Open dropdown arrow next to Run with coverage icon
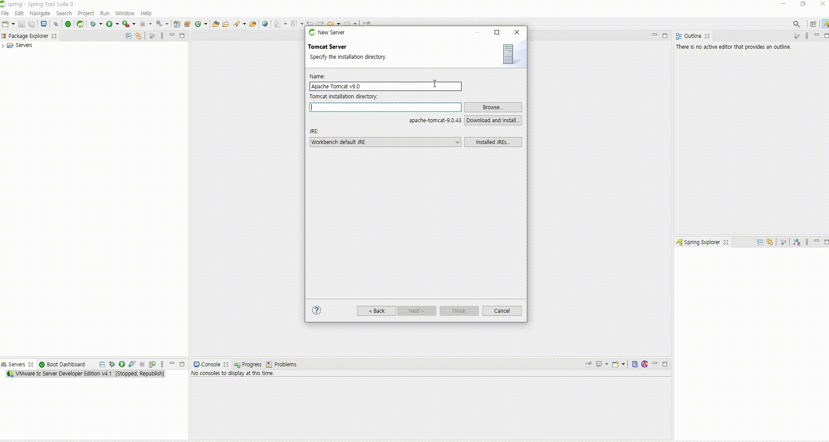829x442 pixels. (134, 24)
